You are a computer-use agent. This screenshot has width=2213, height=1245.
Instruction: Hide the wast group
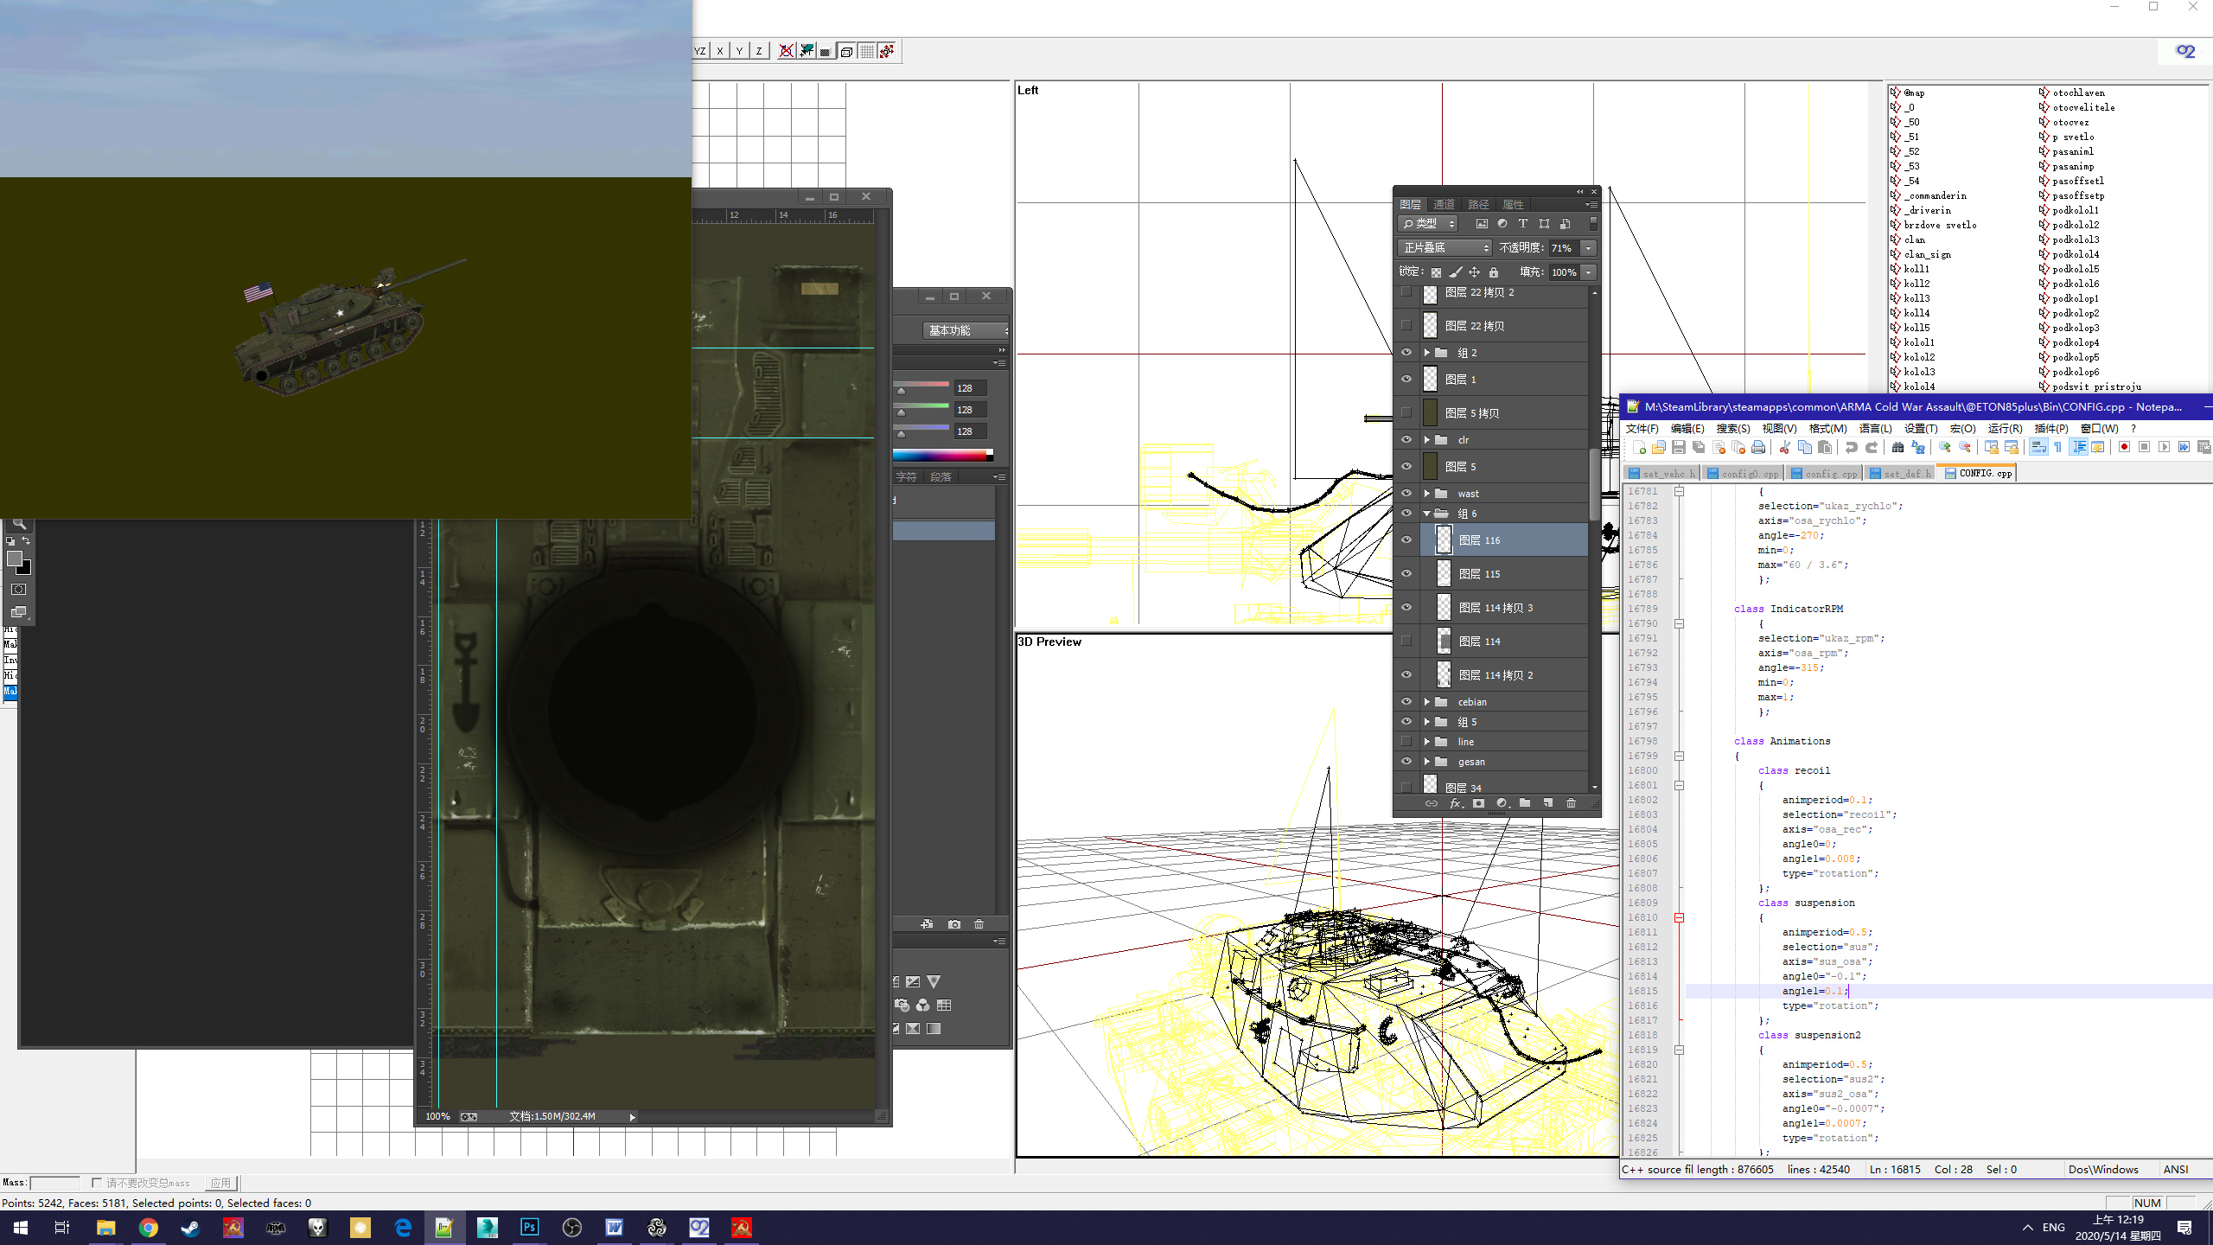tap(1406, 493)
